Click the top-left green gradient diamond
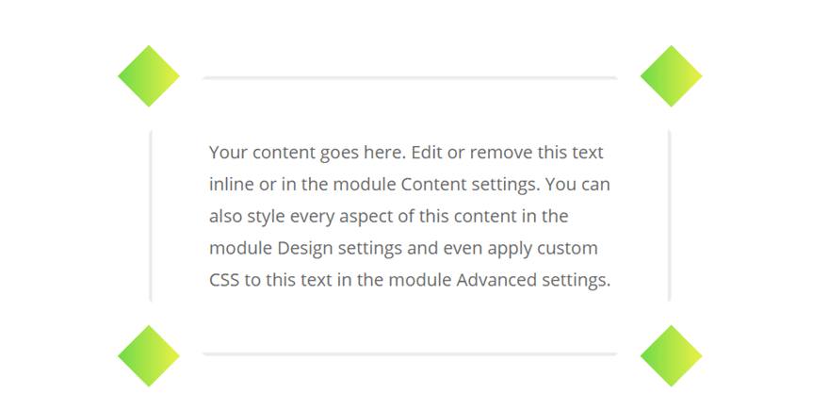Image resolution: width=829 pixels, height=410 pixels. point(149,76)
